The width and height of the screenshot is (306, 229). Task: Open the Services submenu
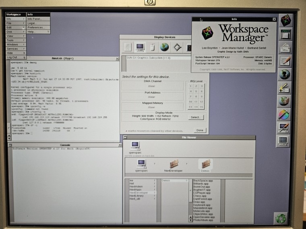16,49
